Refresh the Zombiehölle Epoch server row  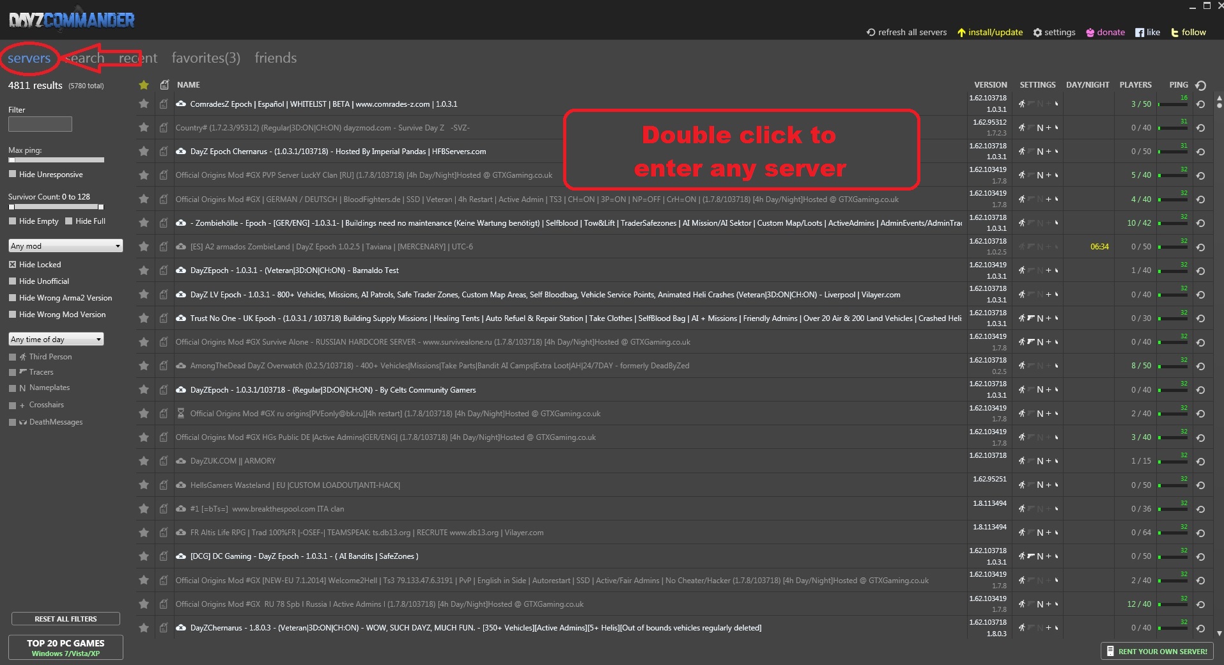1201,223
